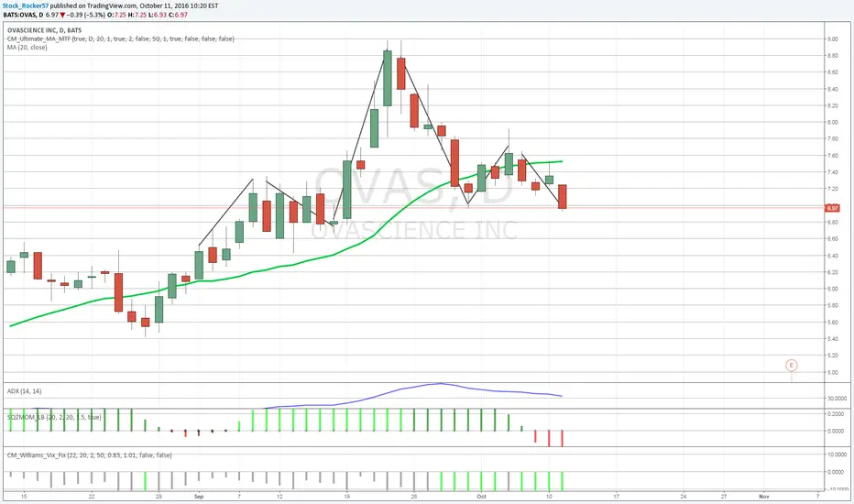The height and width of the screenshot is (504, 854).
Task: Click the SQZMOM_LB indicator pane label
Action: coord(54,417)
